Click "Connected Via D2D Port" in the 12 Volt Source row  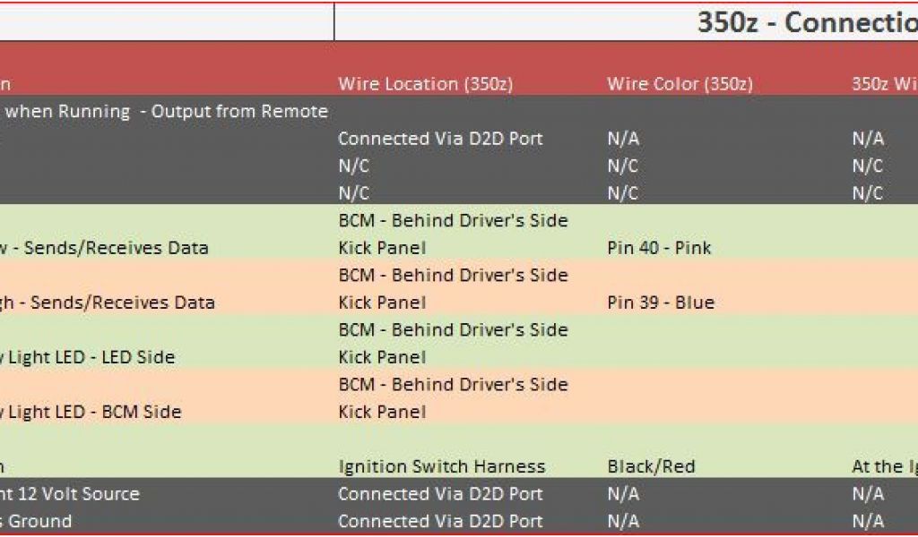click(x=440, y=494)
